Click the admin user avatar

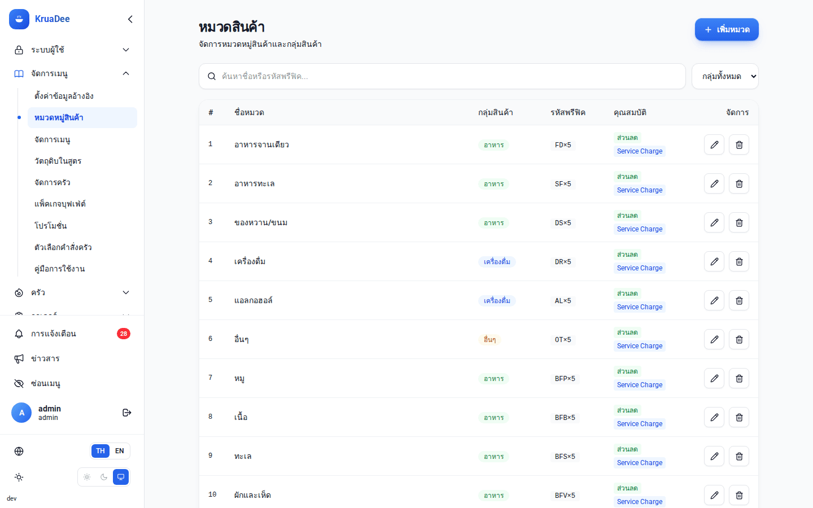coord(21,413)
